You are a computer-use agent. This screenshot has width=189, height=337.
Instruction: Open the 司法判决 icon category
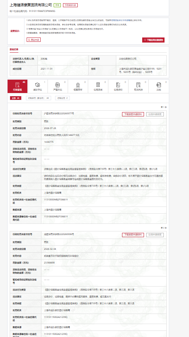point(138,87)
